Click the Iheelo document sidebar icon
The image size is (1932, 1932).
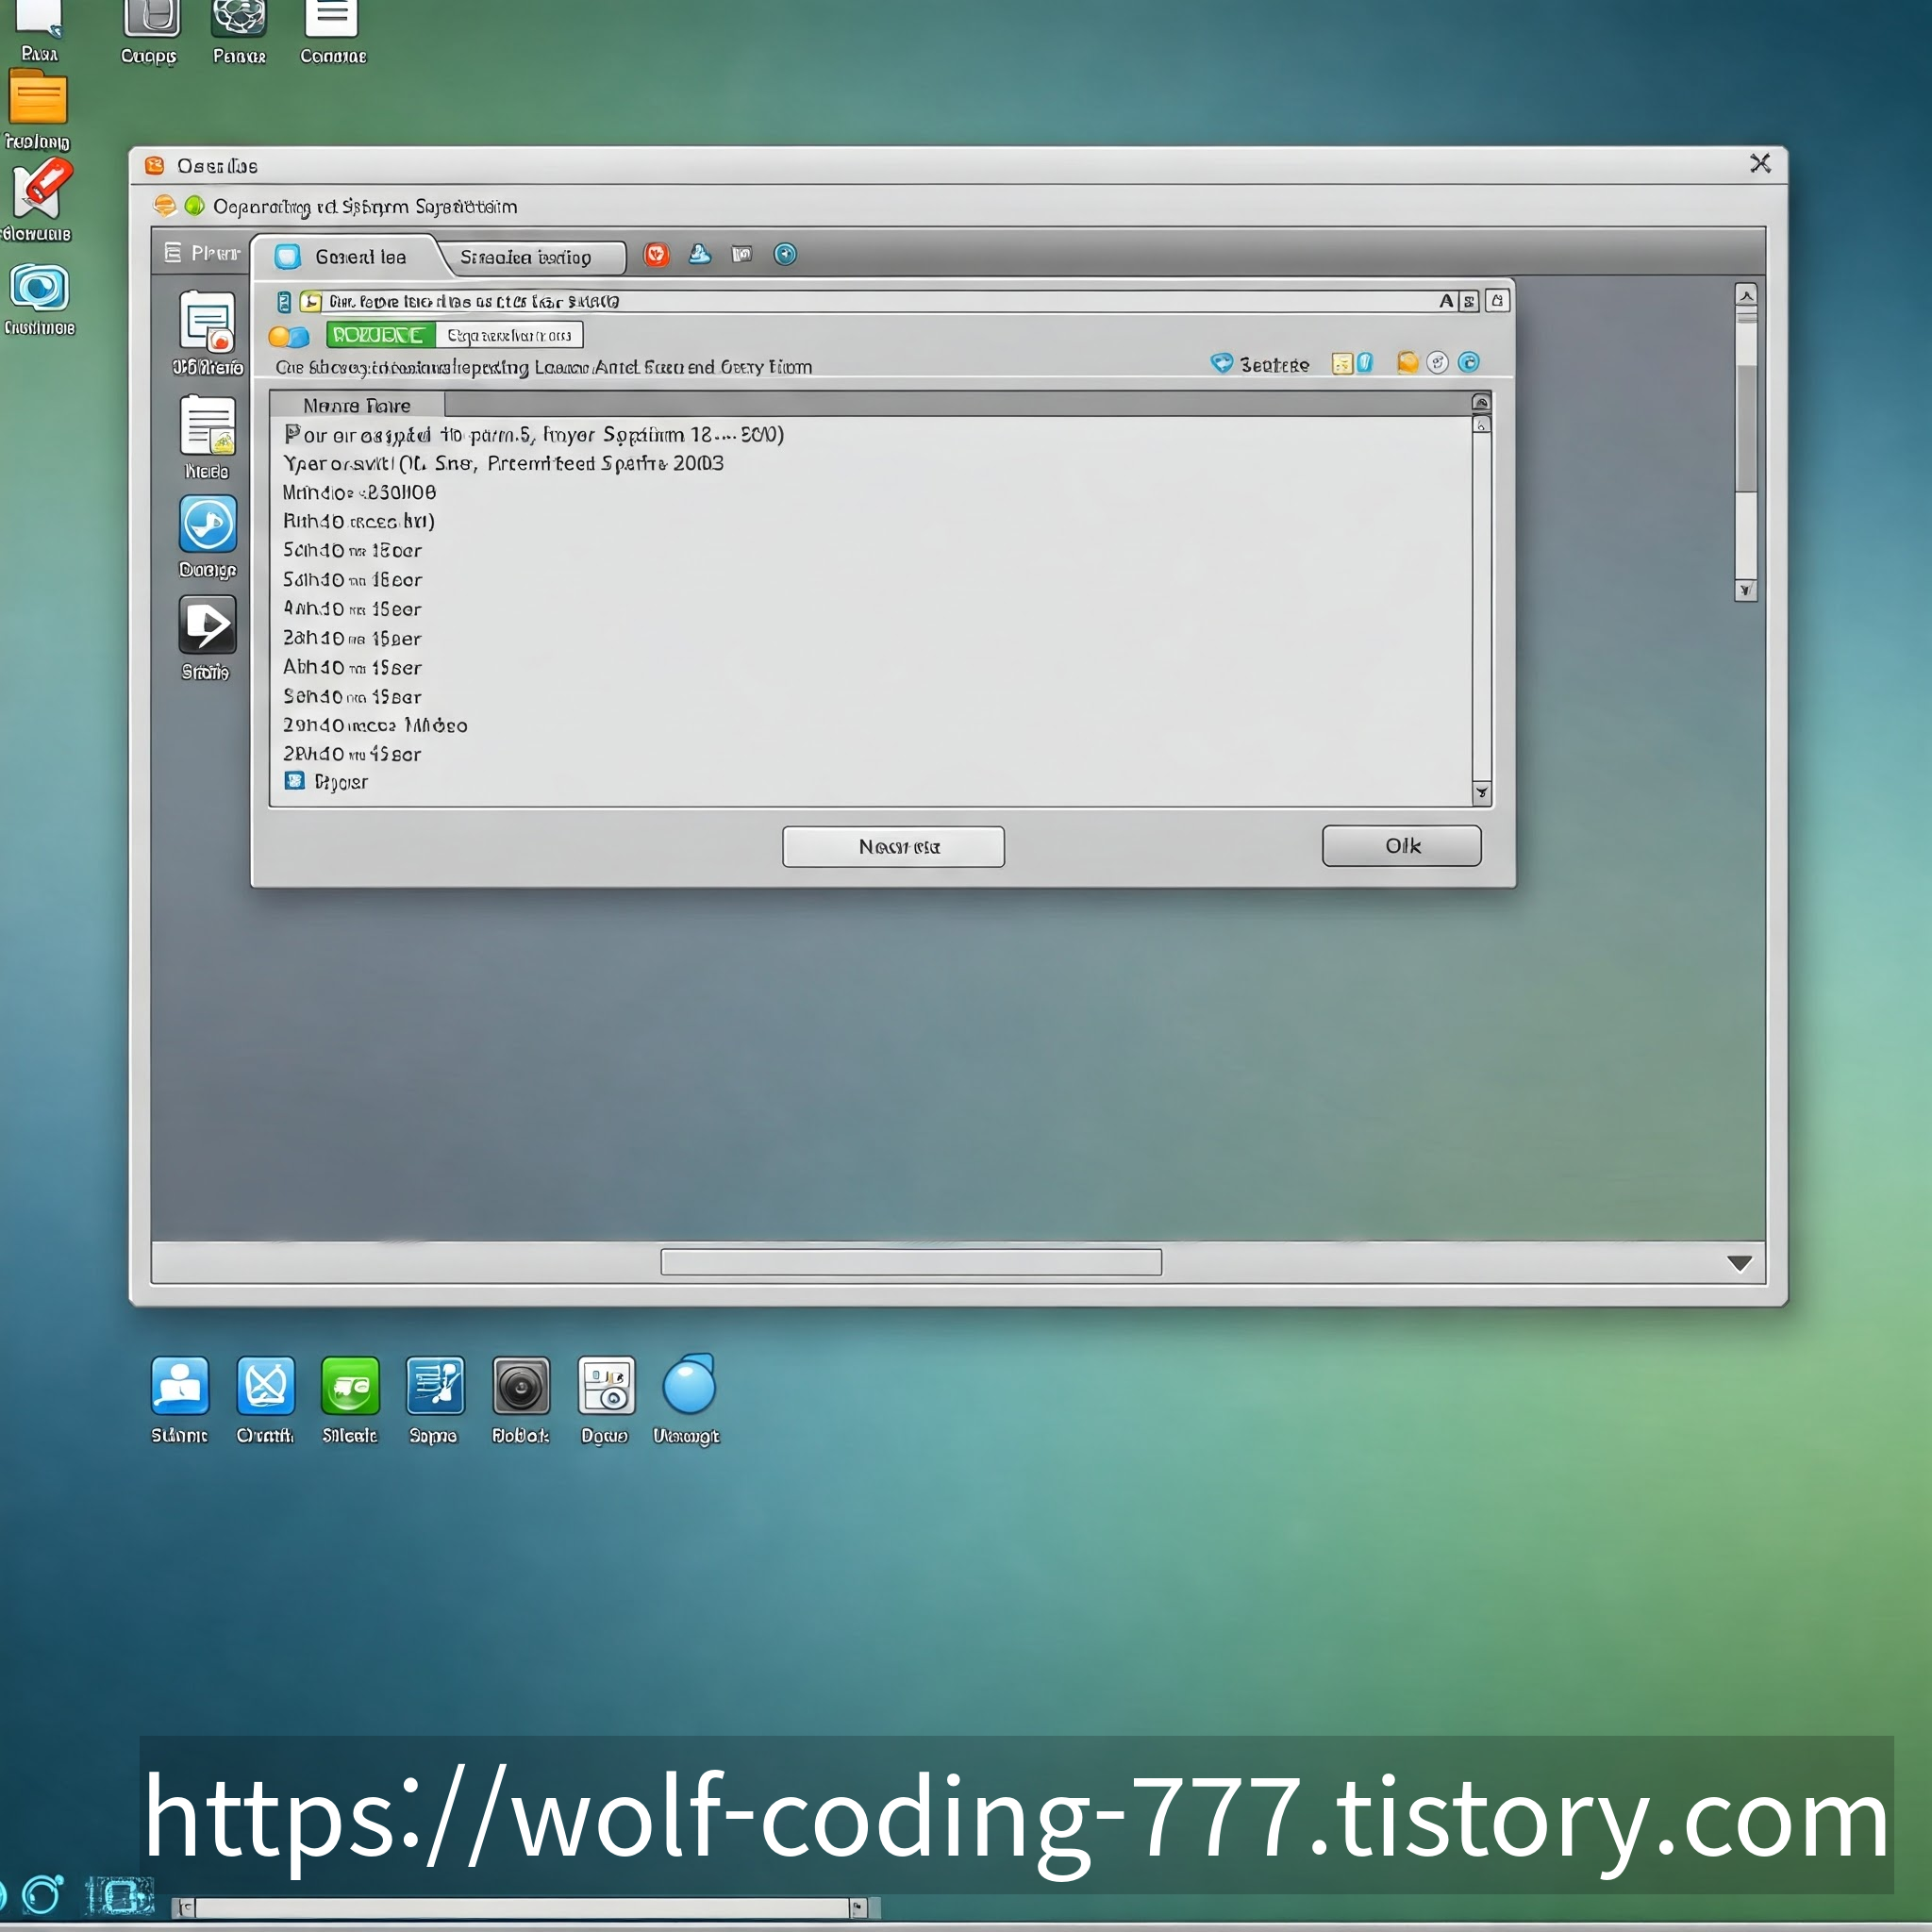(208, 425)
